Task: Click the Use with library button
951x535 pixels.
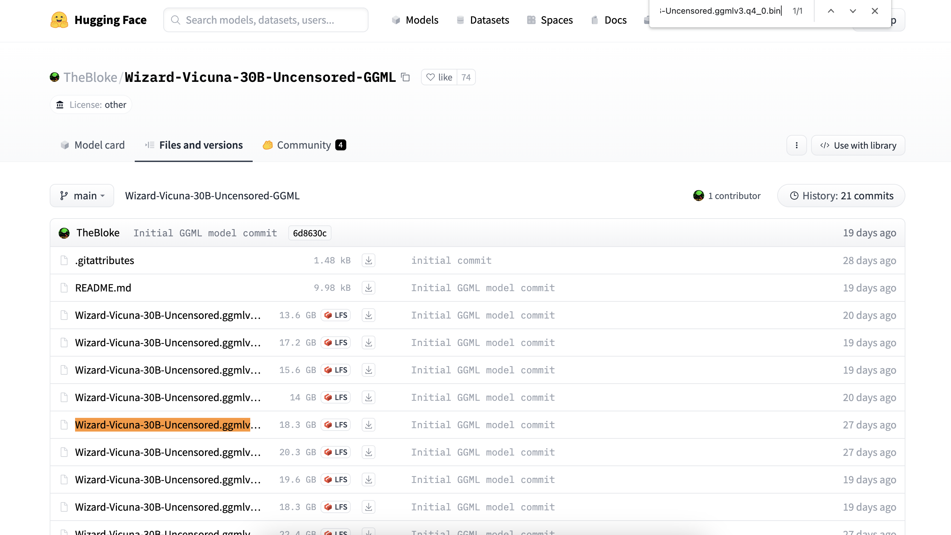Action: [x=858, y=145]
